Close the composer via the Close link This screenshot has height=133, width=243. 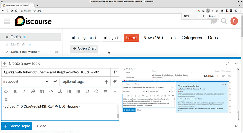pos(42,126)
